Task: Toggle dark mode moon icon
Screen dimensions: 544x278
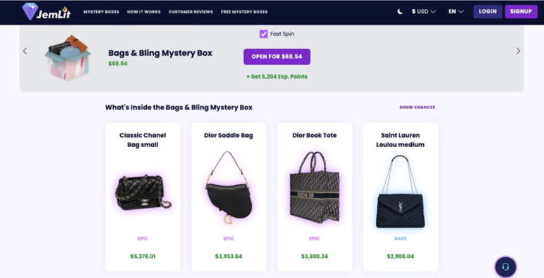Action: [x=400, y=11]
